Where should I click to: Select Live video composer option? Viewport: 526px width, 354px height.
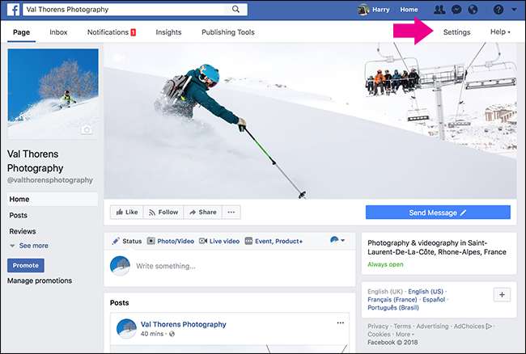[x=219, y=241]
